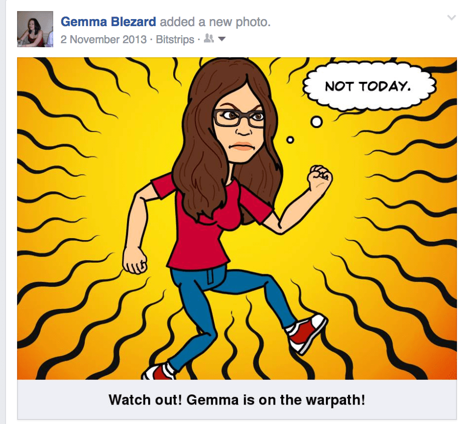462x424 pixels.
Task: Click the "added a new photo" text
Action: 215,22
